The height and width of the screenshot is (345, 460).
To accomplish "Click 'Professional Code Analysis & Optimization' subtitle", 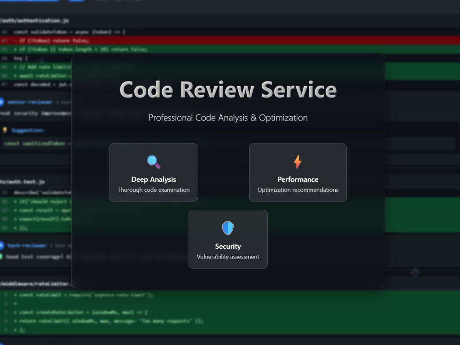I will [x=228, y=118].
